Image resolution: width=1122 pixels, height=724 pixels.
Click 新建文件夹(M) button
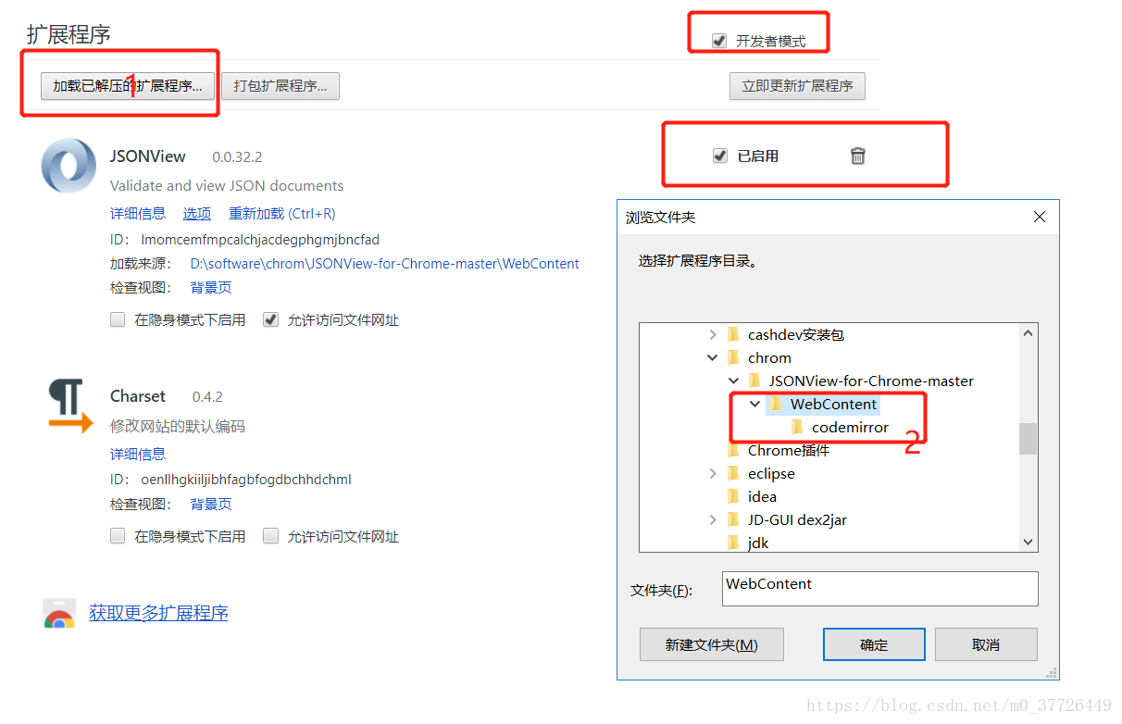[x=711, y=644]
